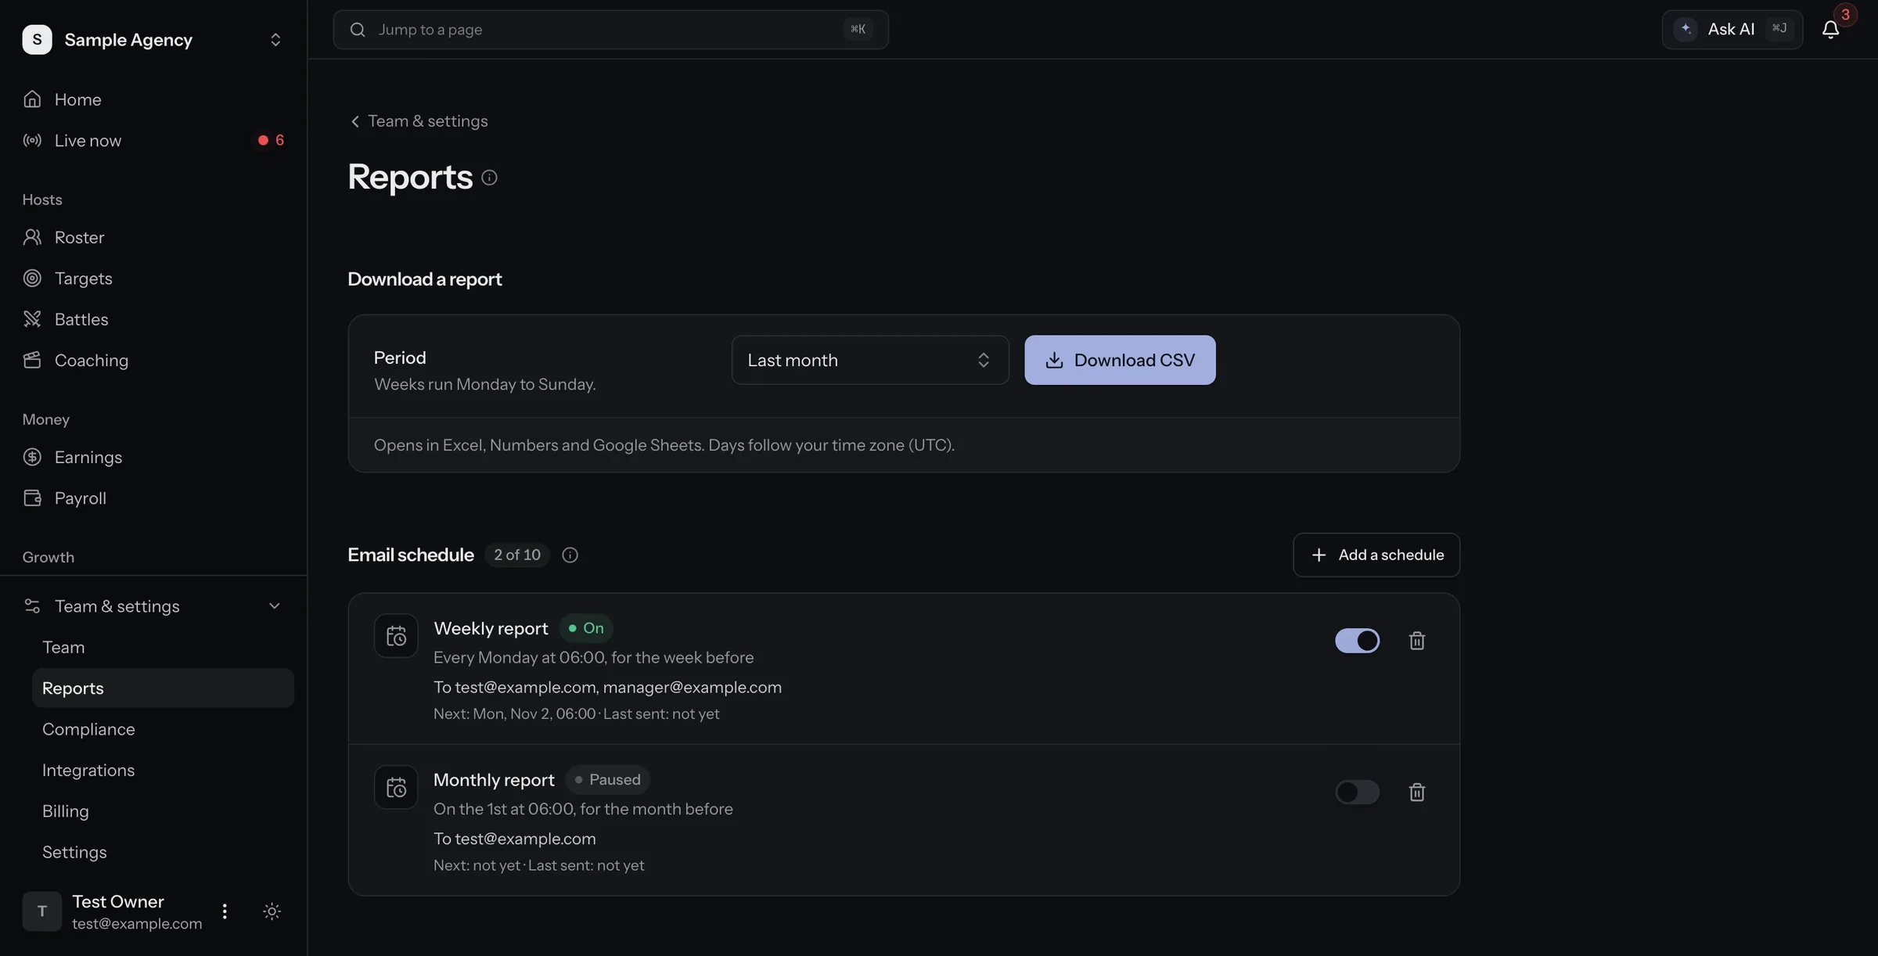Select Compliance in the sidebar
Image resolution: width=1878 pixels, height=956 pixels.
pyautogui.click(x=163, y=729)
